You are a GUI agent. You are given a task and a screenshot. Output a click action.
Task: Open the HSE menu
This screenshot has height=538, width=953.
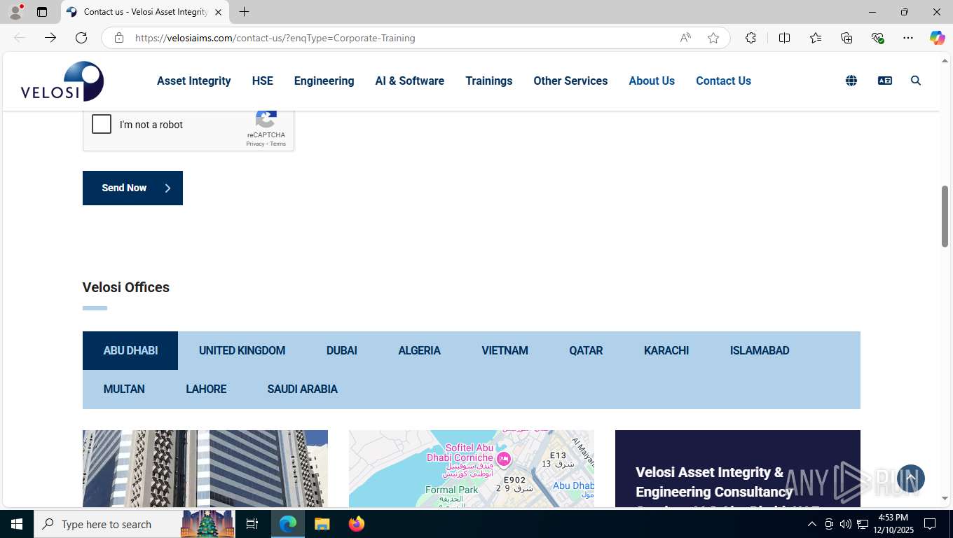(263, 81)
